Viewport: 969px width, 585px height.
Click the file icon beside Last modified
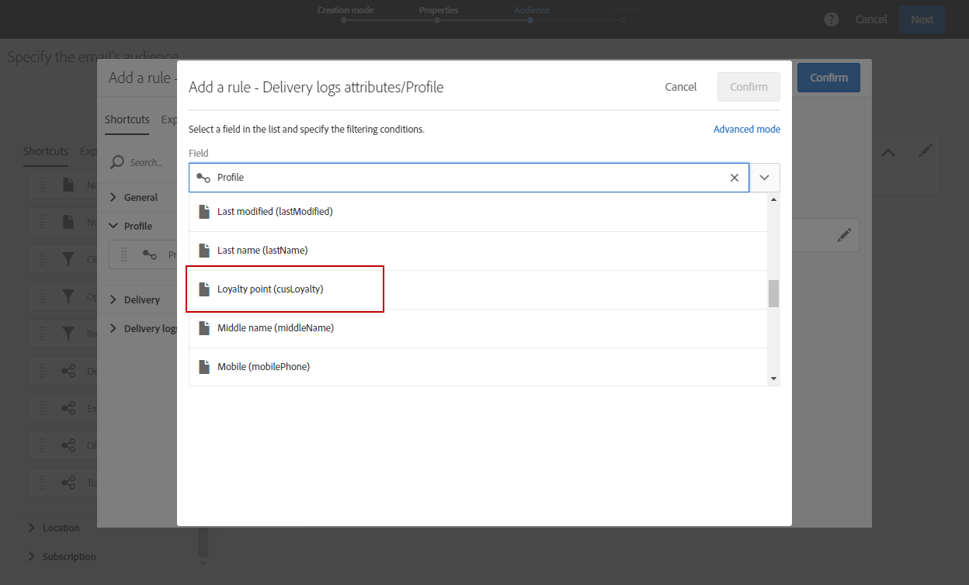(x=204, y=212)
